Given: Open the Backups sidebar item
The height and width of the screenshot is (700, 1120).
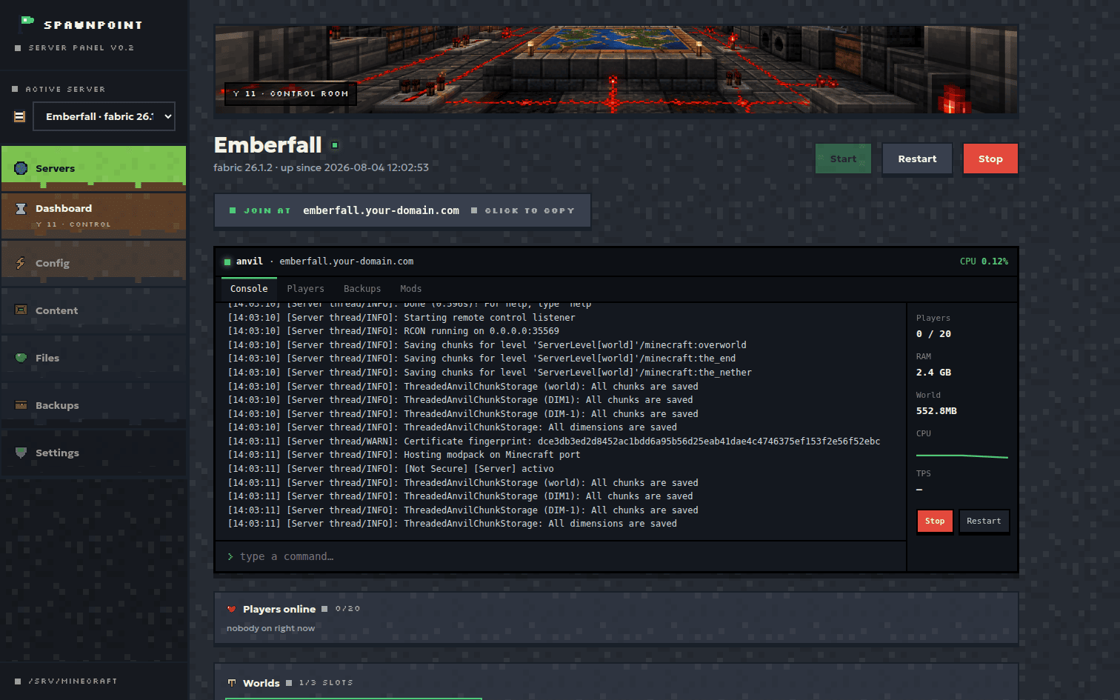Looking at the screenshot, I should pos(93,405).
